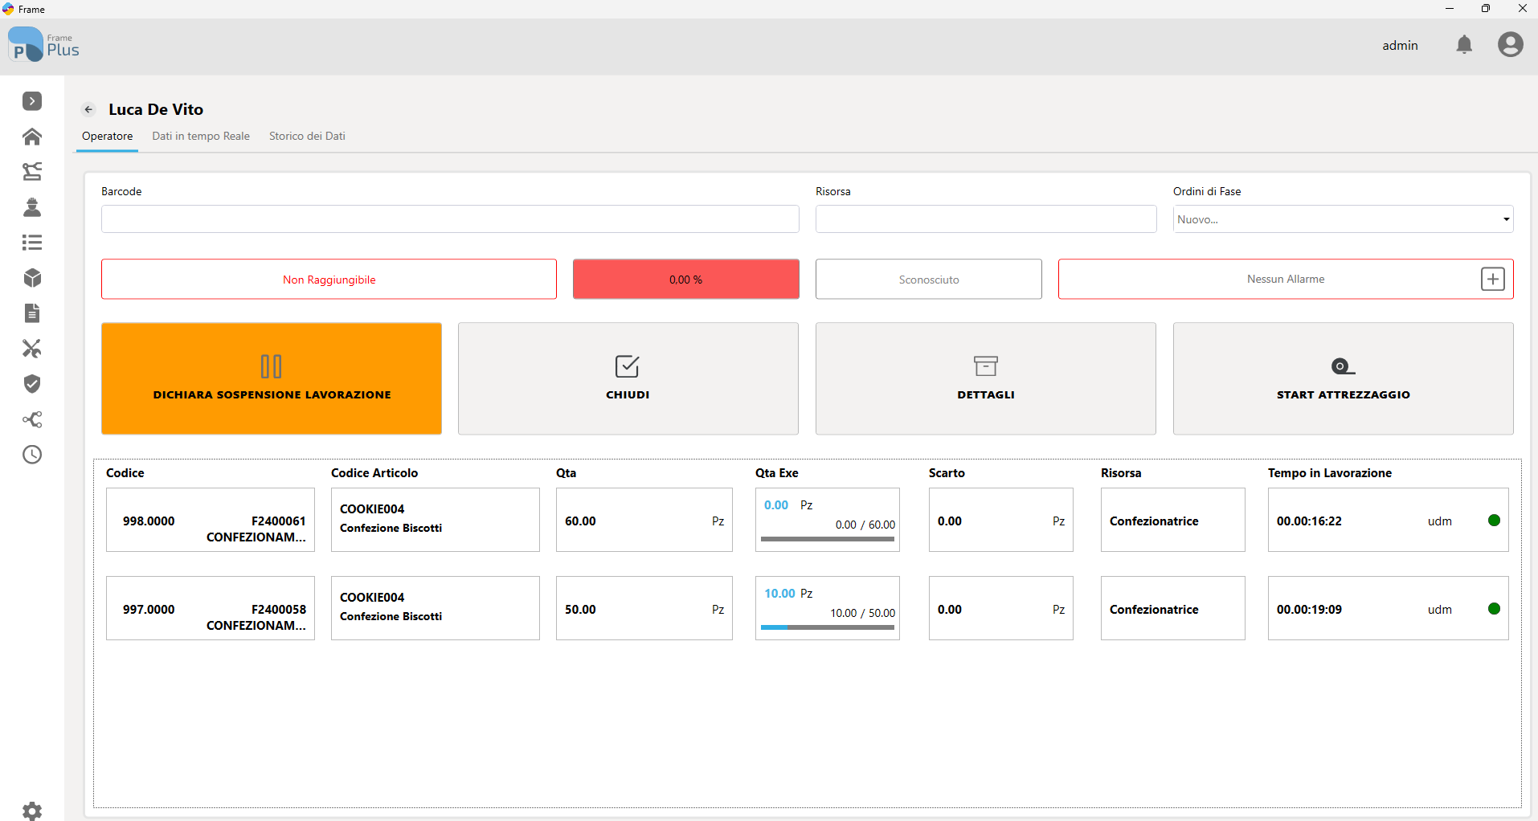The image size is (1538, 821).
Task: Click Scarto 0.00 cell in second row
Action: [x=1000, y=608]
